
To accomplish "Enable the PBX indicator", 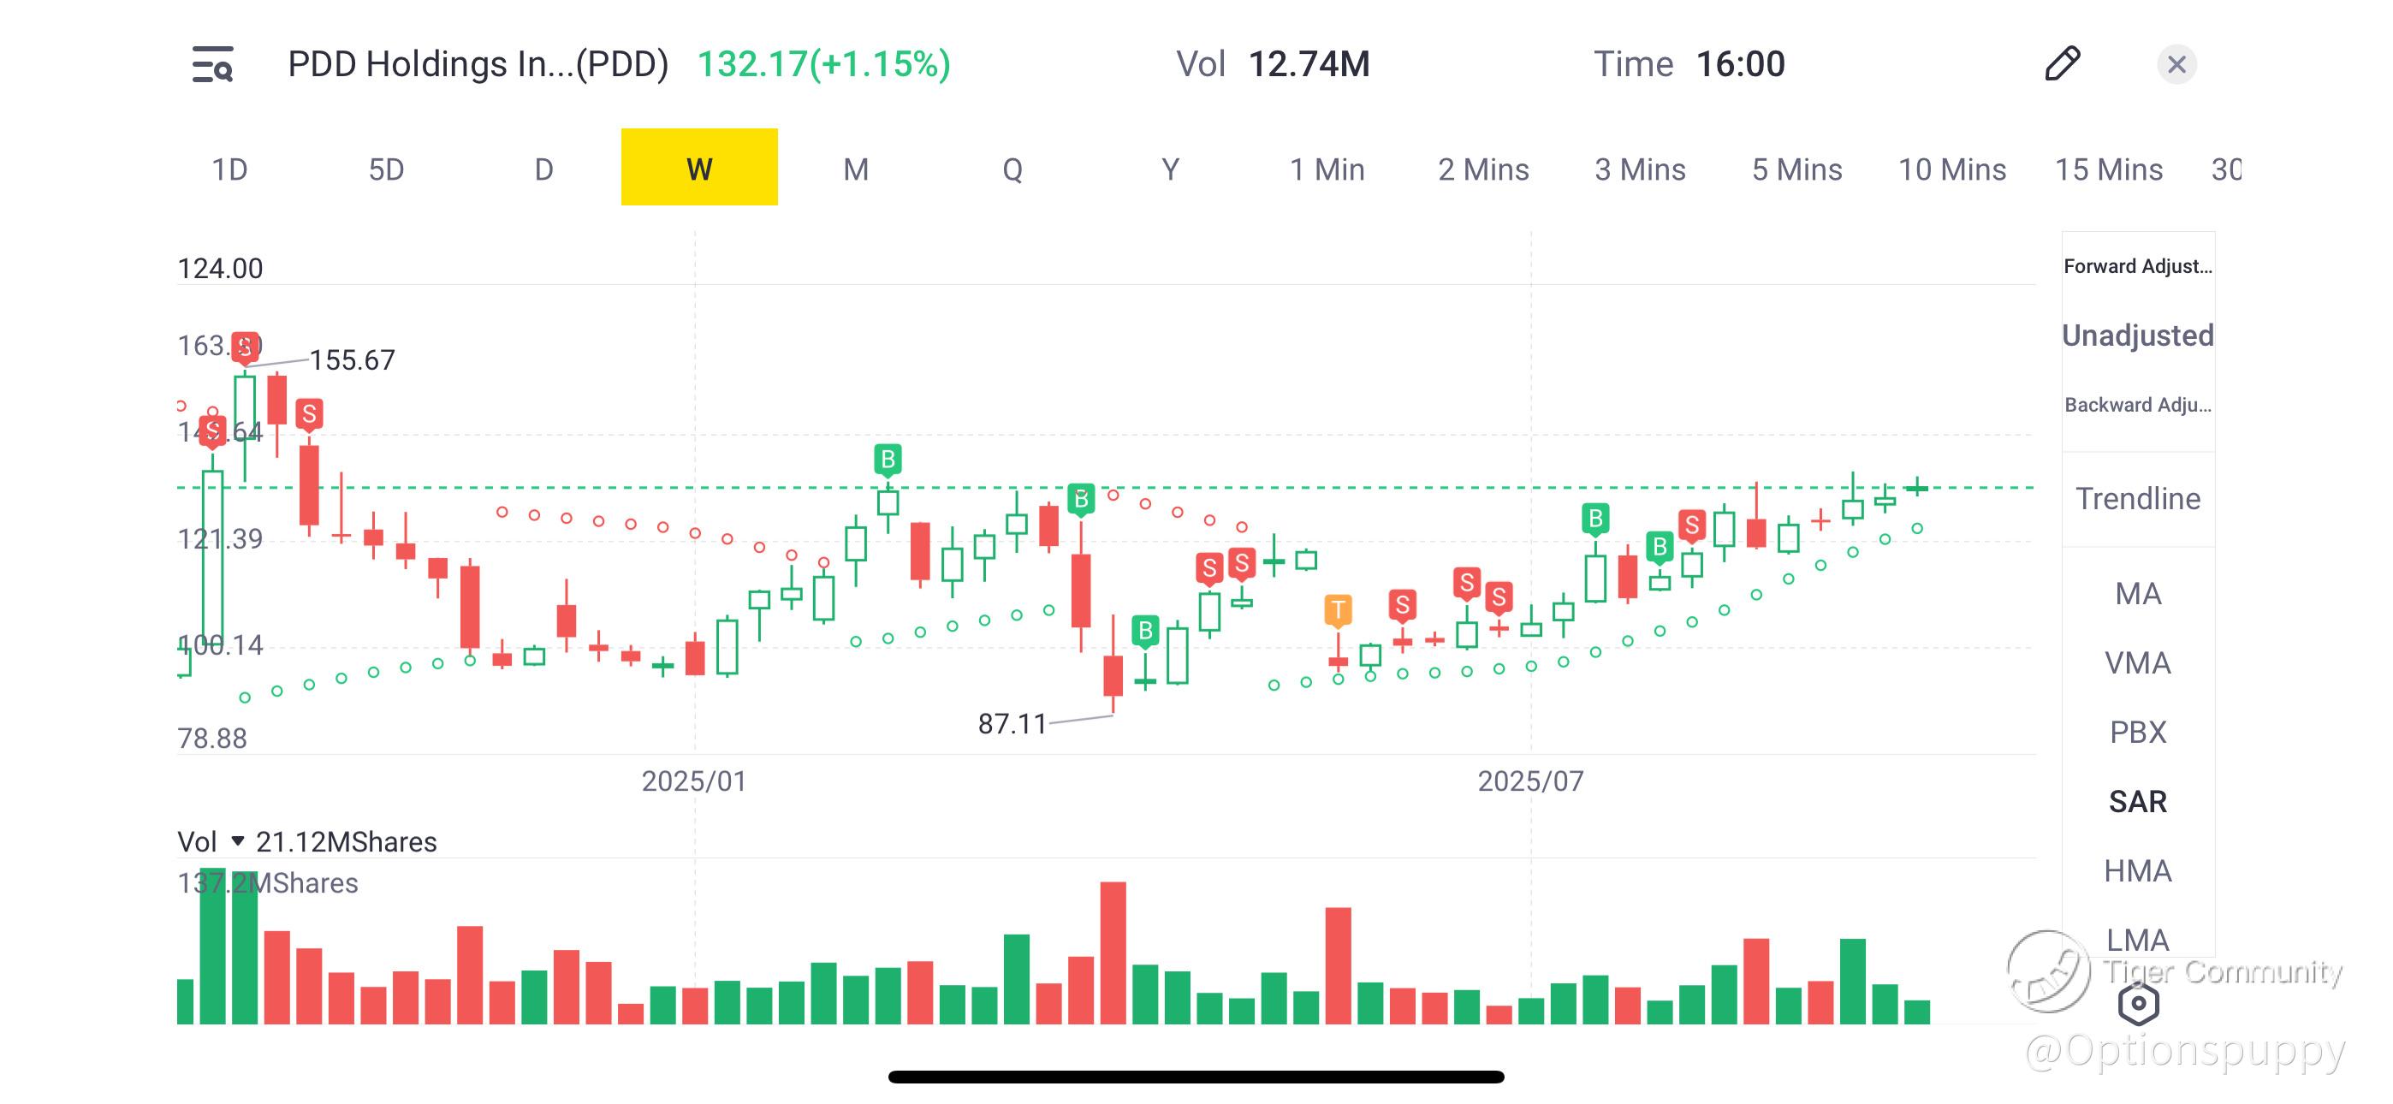I will point(2138,733).
